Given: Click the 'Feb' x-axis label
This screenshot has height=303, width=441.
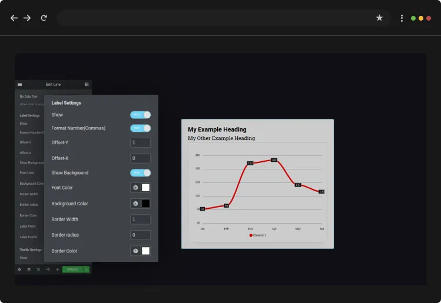Looking at the screenshot, I should coord(227,229).
